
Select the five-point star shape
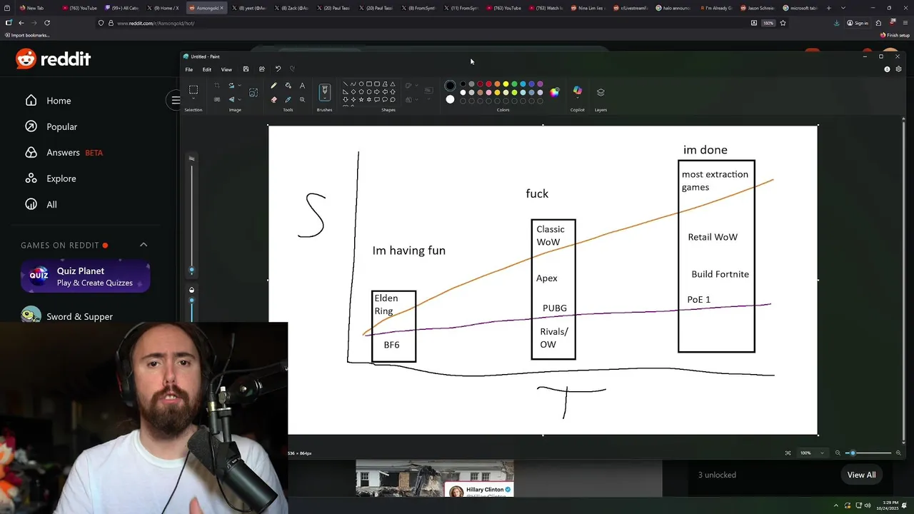coord(361,100)
